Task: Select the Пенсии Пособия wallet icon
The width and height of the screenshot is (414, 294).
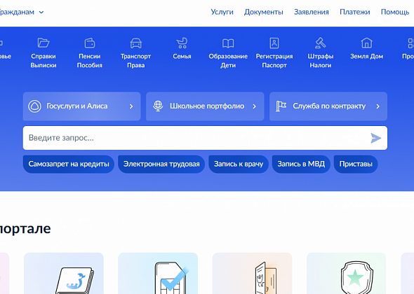Action: (x=90, y=43)
